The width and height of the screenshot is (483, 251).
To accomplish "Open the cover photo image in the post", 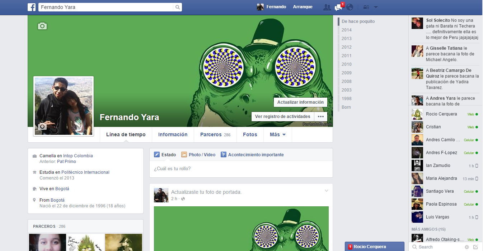I will click(x=241, y=229).
